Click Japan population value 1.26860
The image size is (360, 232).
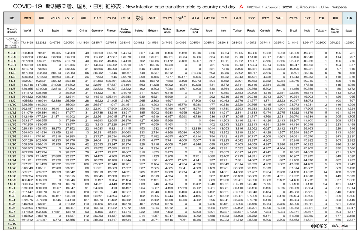pos(349,43)
